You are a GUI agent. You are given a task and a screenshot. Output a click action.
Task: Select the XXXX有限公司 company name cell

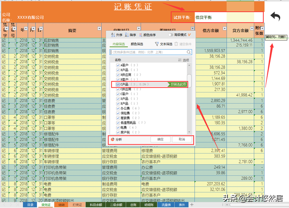pos(30,18)
